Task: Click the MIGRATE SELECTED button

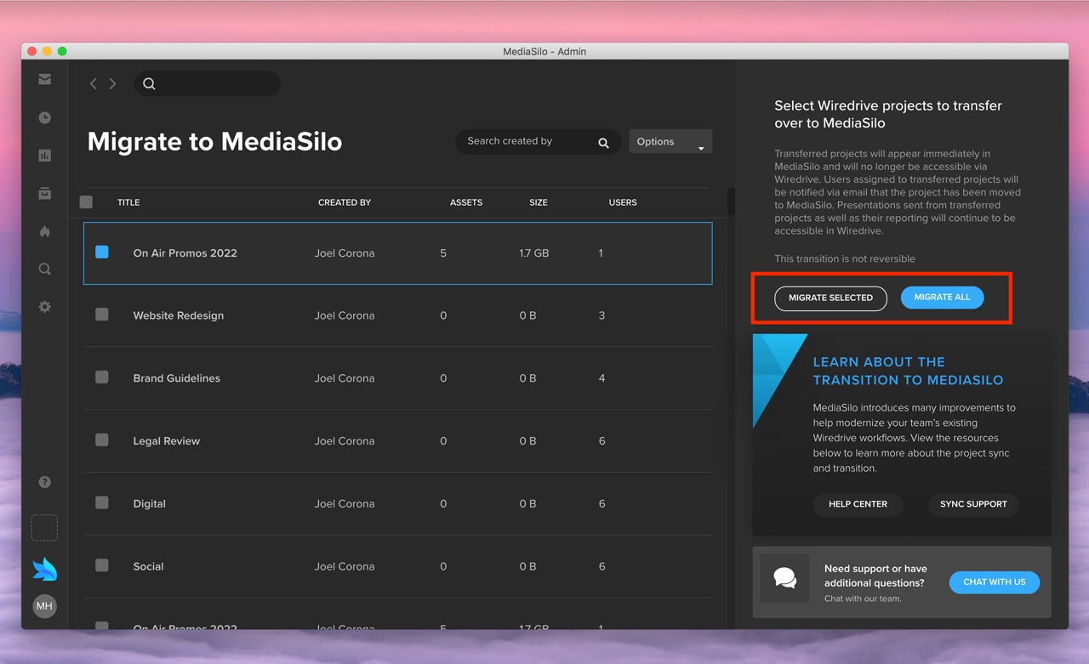Action: pos(830,298)
